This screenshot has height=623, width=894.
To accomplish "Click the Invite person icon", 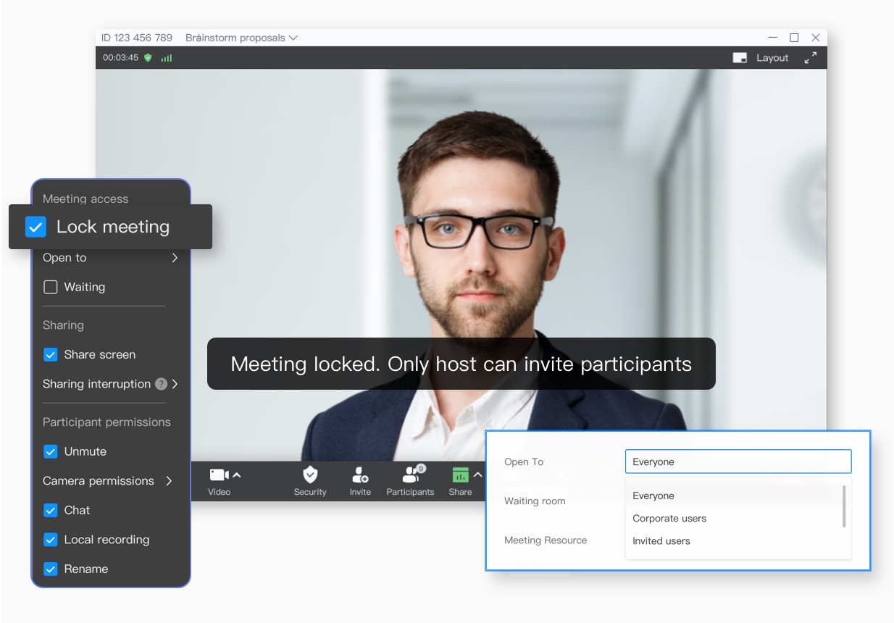I will coord(360,475).
